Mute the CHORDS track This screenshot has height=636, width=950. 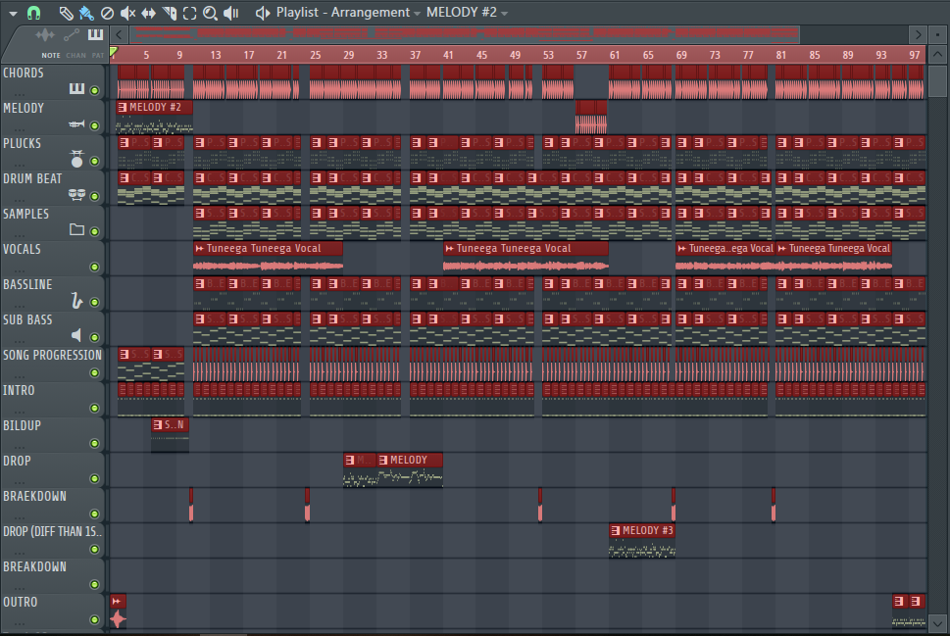click(95, 90)
